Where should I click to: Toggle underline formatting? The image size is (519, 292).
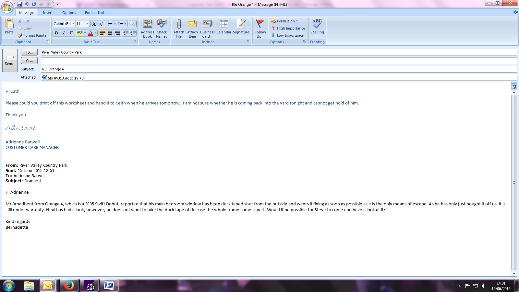click(71, 33)
